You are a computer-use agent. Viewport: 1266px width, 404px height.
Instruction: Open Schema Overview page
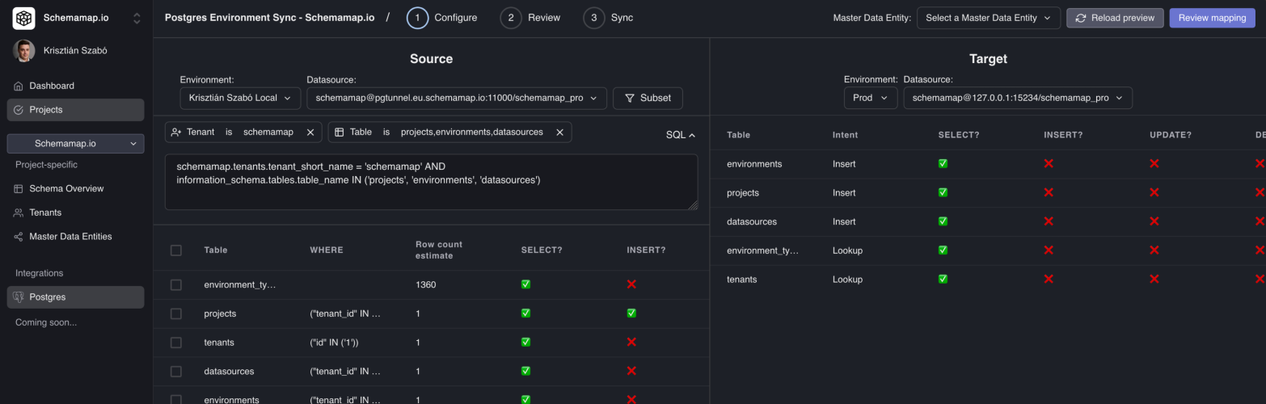tap(75, 189)
